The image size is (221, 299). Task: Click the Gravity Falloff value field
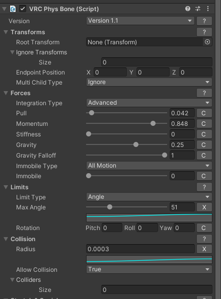point(182,156)
